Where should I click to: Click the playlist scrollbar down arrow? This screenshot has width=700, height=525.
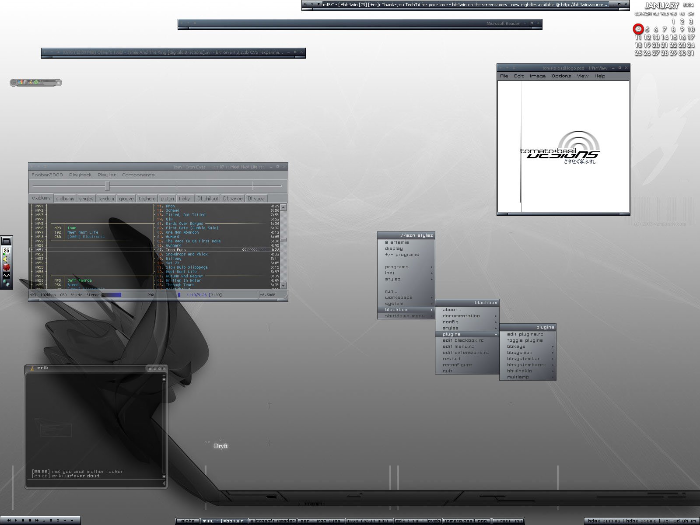click(x=283, y=285)
